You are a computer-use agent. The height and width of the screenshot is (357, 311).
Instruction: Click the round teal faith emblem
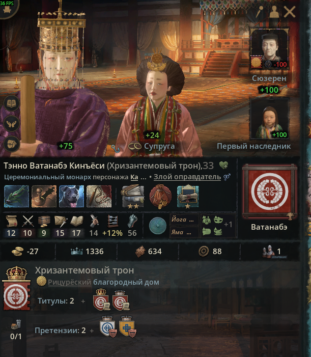158,226
